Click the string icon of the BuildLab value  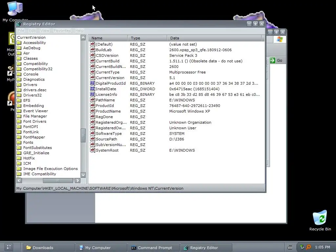pyautogui.click(x=92, y=50)
